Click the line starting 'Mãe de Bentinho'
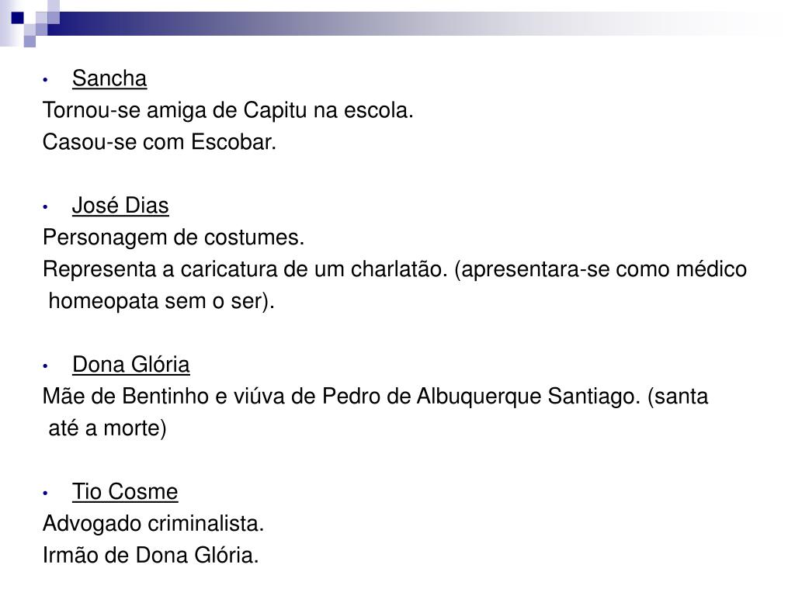Screen dimensions: 795x596 (x=375, y=397)
